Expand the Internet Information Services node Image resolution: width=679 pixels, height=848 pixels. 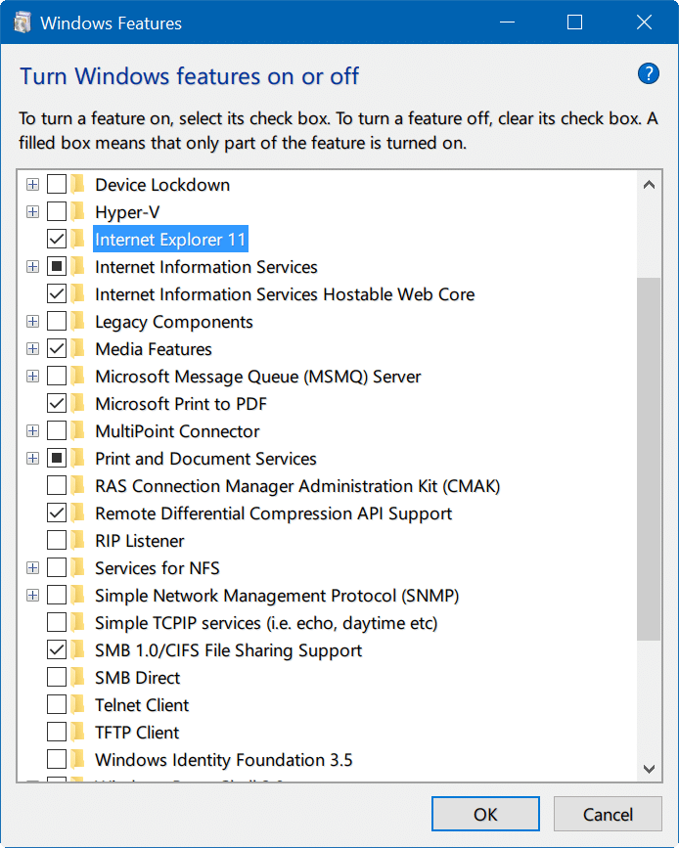coord(33,267)
